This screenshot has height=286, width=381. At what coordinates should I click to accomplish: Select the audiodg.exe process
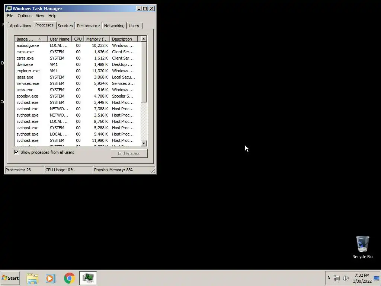[x=77, y=45]
